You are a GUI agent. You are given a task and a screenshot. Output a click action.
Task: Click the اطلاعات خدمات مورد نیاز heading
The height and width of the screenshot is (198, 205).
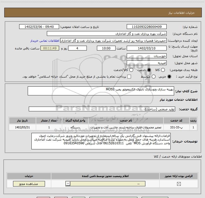178,100
